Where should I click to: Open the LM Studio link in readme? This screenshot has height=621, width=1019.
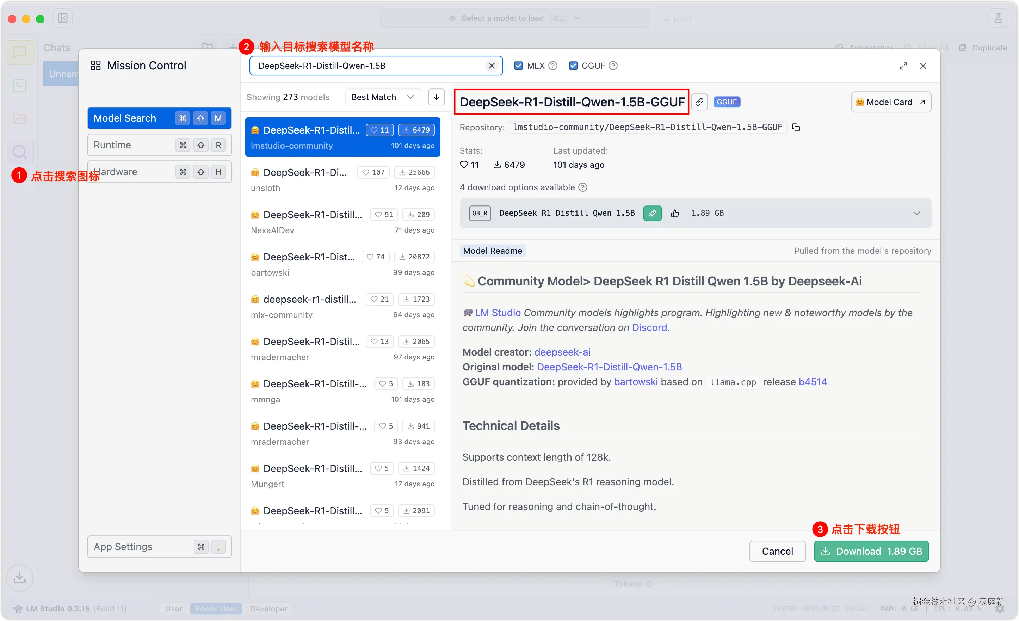click(498, 313)
